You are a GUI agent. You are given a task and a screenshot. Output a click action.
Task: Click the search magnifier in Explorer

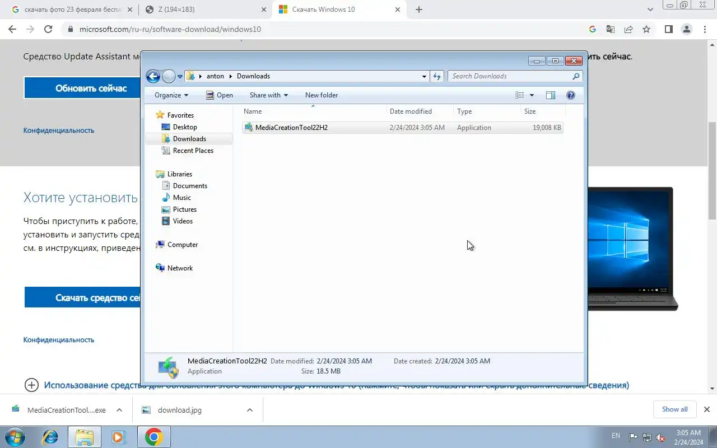click(576, 76)
